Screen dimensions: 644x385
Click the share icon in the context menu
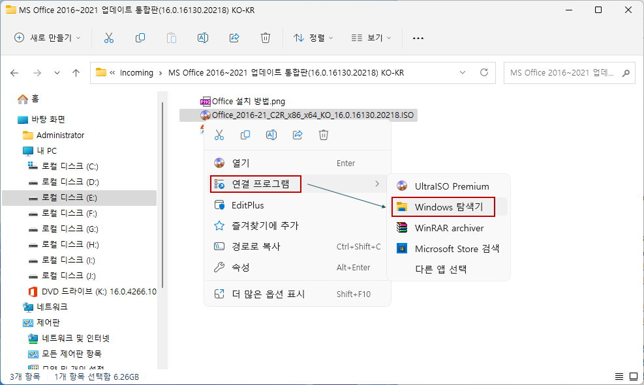coord(298,135)
